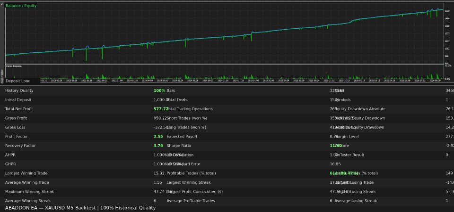The width and height of the screenshot is (454, 212).
Task: Close the Strategy Tester panel
Action: pyautogui.click(x=2, y=4)
